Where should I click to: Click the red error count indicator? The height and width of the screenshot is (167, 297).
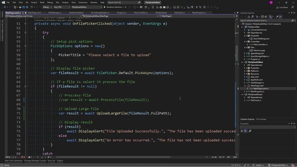click(23, 157)
